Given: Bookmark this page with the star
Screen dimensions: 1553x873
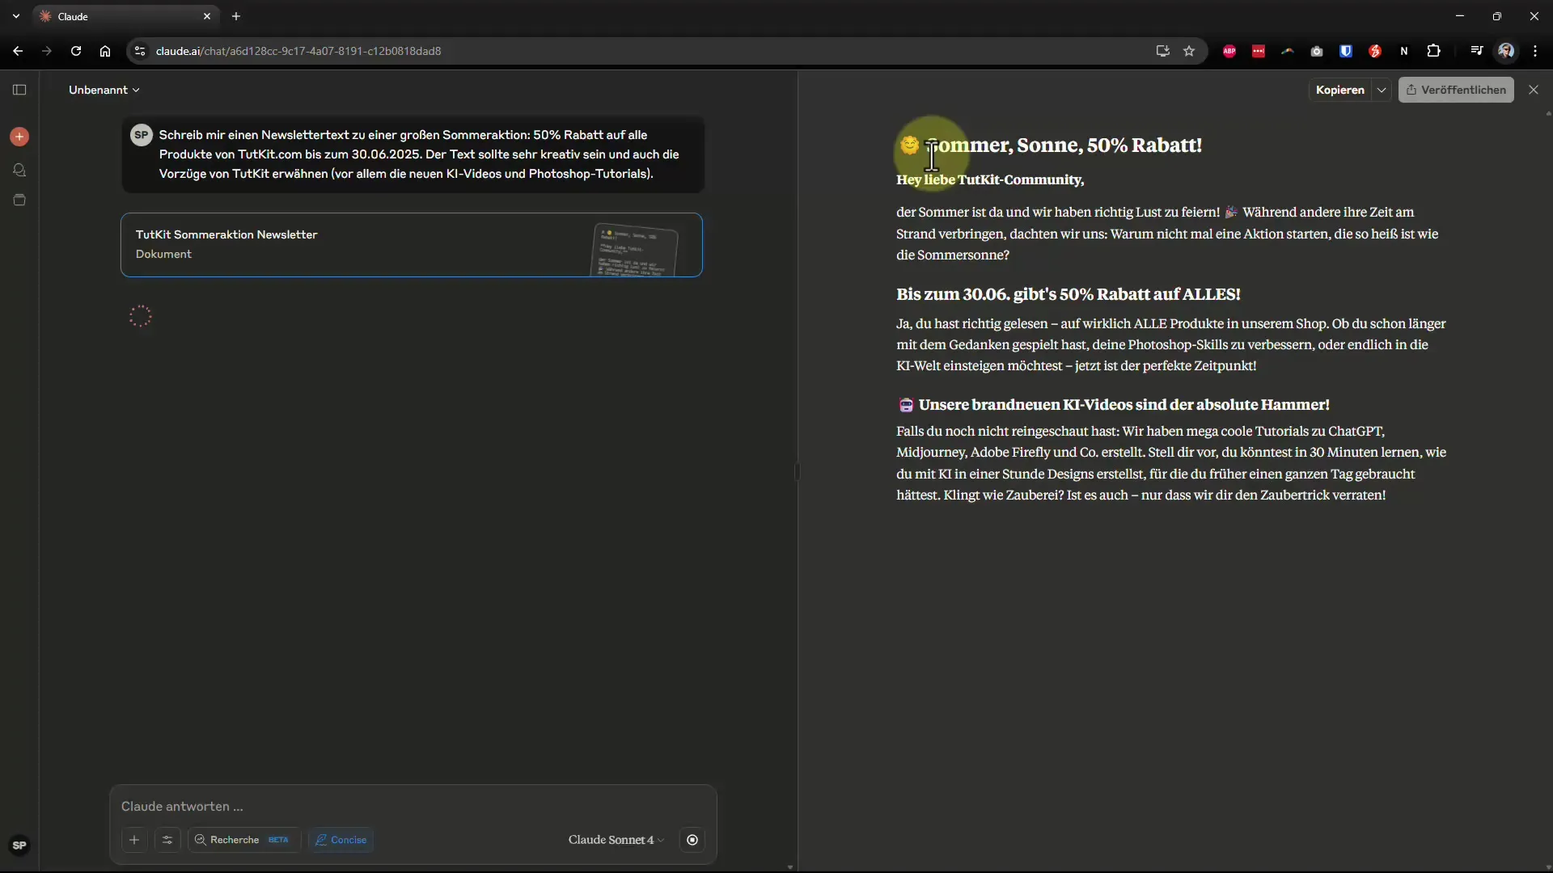Looking at the screenshot, I should pos(1189,51).
